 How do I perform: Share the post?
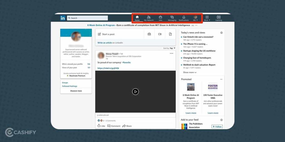127,126
